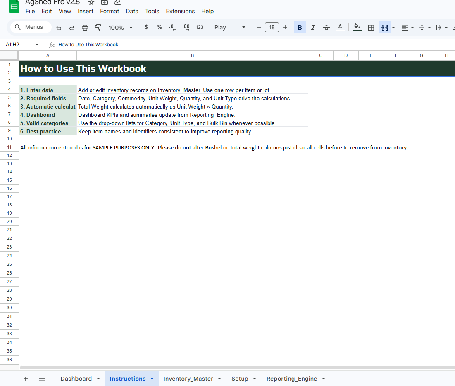Increase decimal places
The width and height of the screenshot is (455, 386).
186,27
